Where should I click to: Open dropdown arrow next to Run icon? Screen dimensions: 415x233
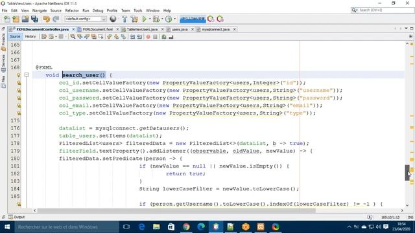point(150,19)
